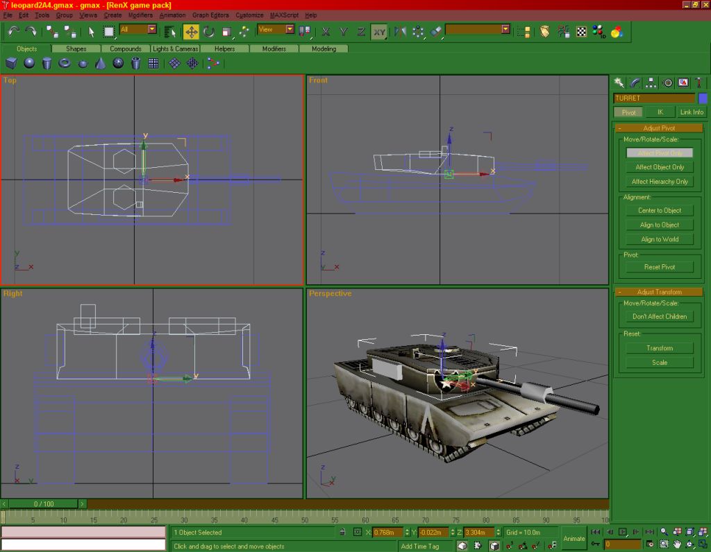Open the Modifiers menu
This screenshot has height=552, width=711.
(x=141, y=15)
